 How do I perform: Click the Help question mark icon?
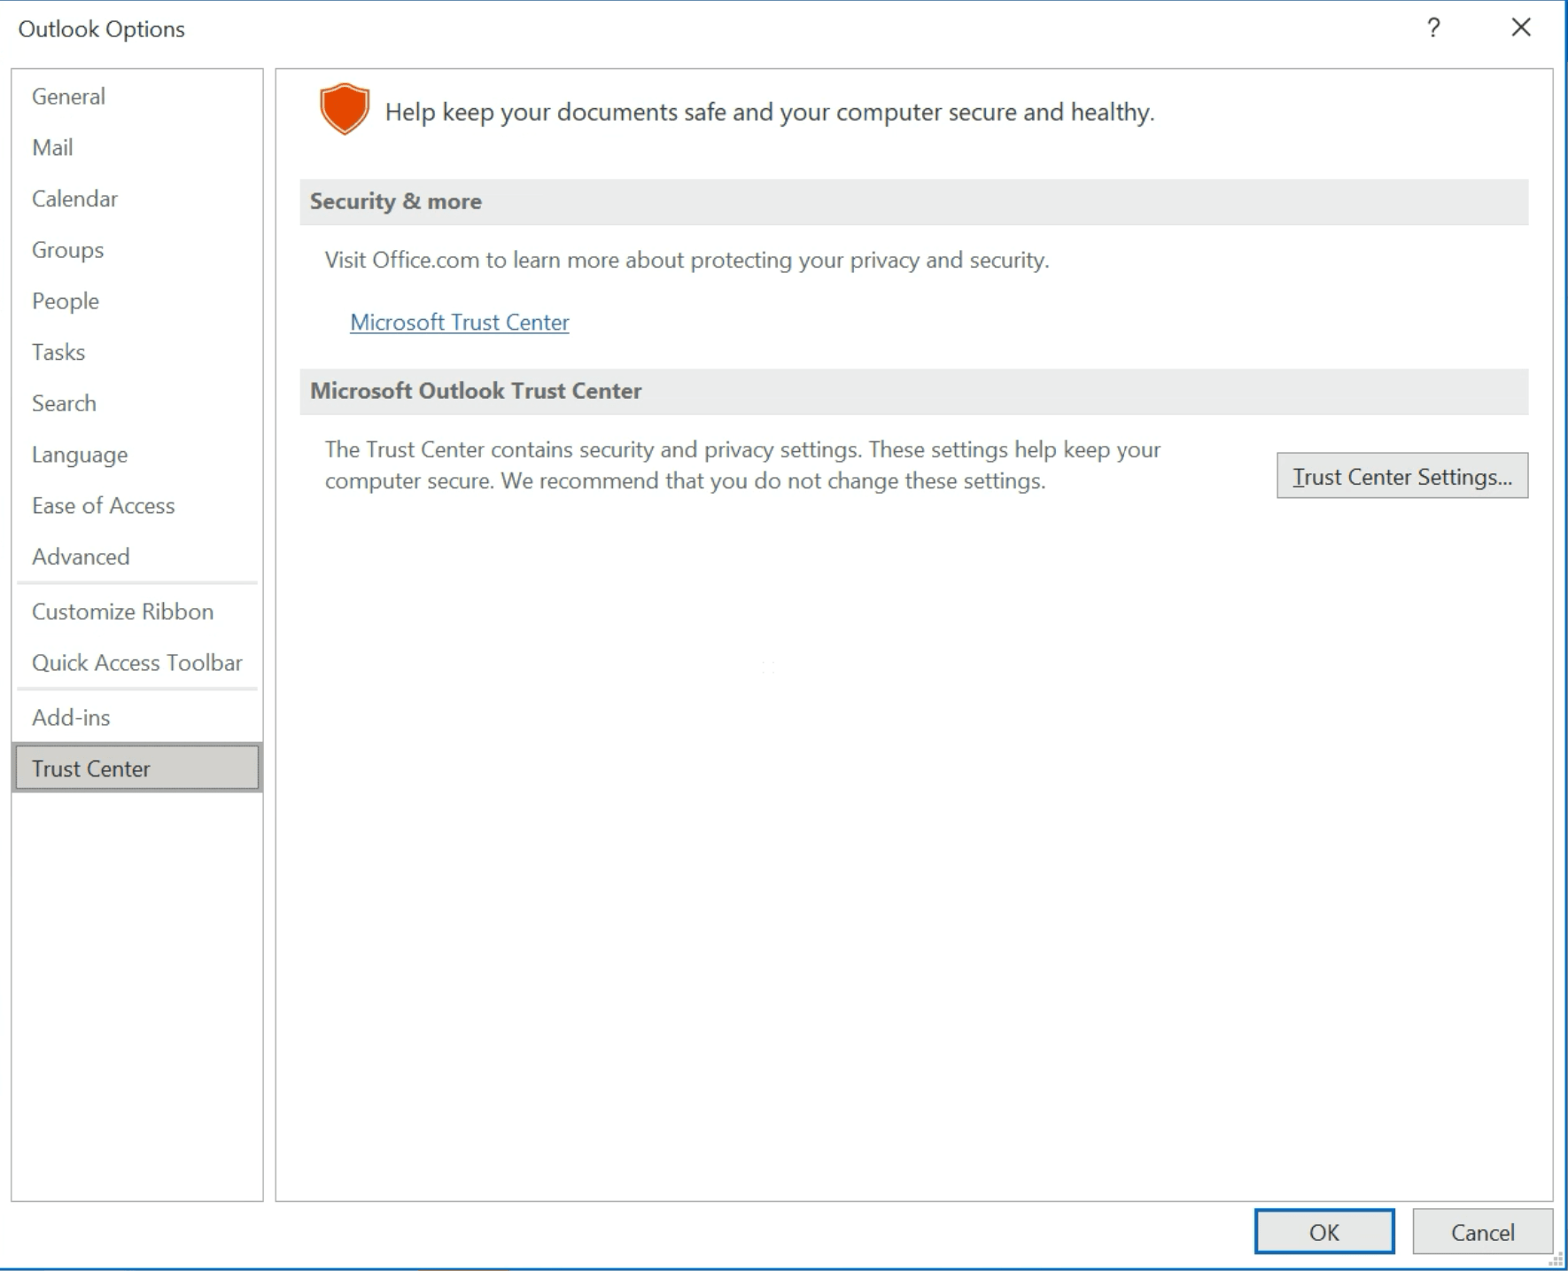coord(1433,28)
